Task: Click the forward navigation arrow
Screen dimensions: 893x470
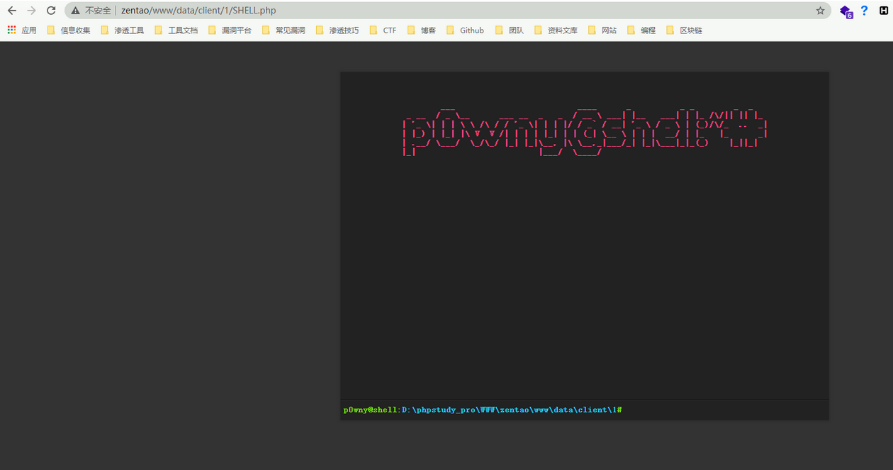Action: tap(31, 10)
